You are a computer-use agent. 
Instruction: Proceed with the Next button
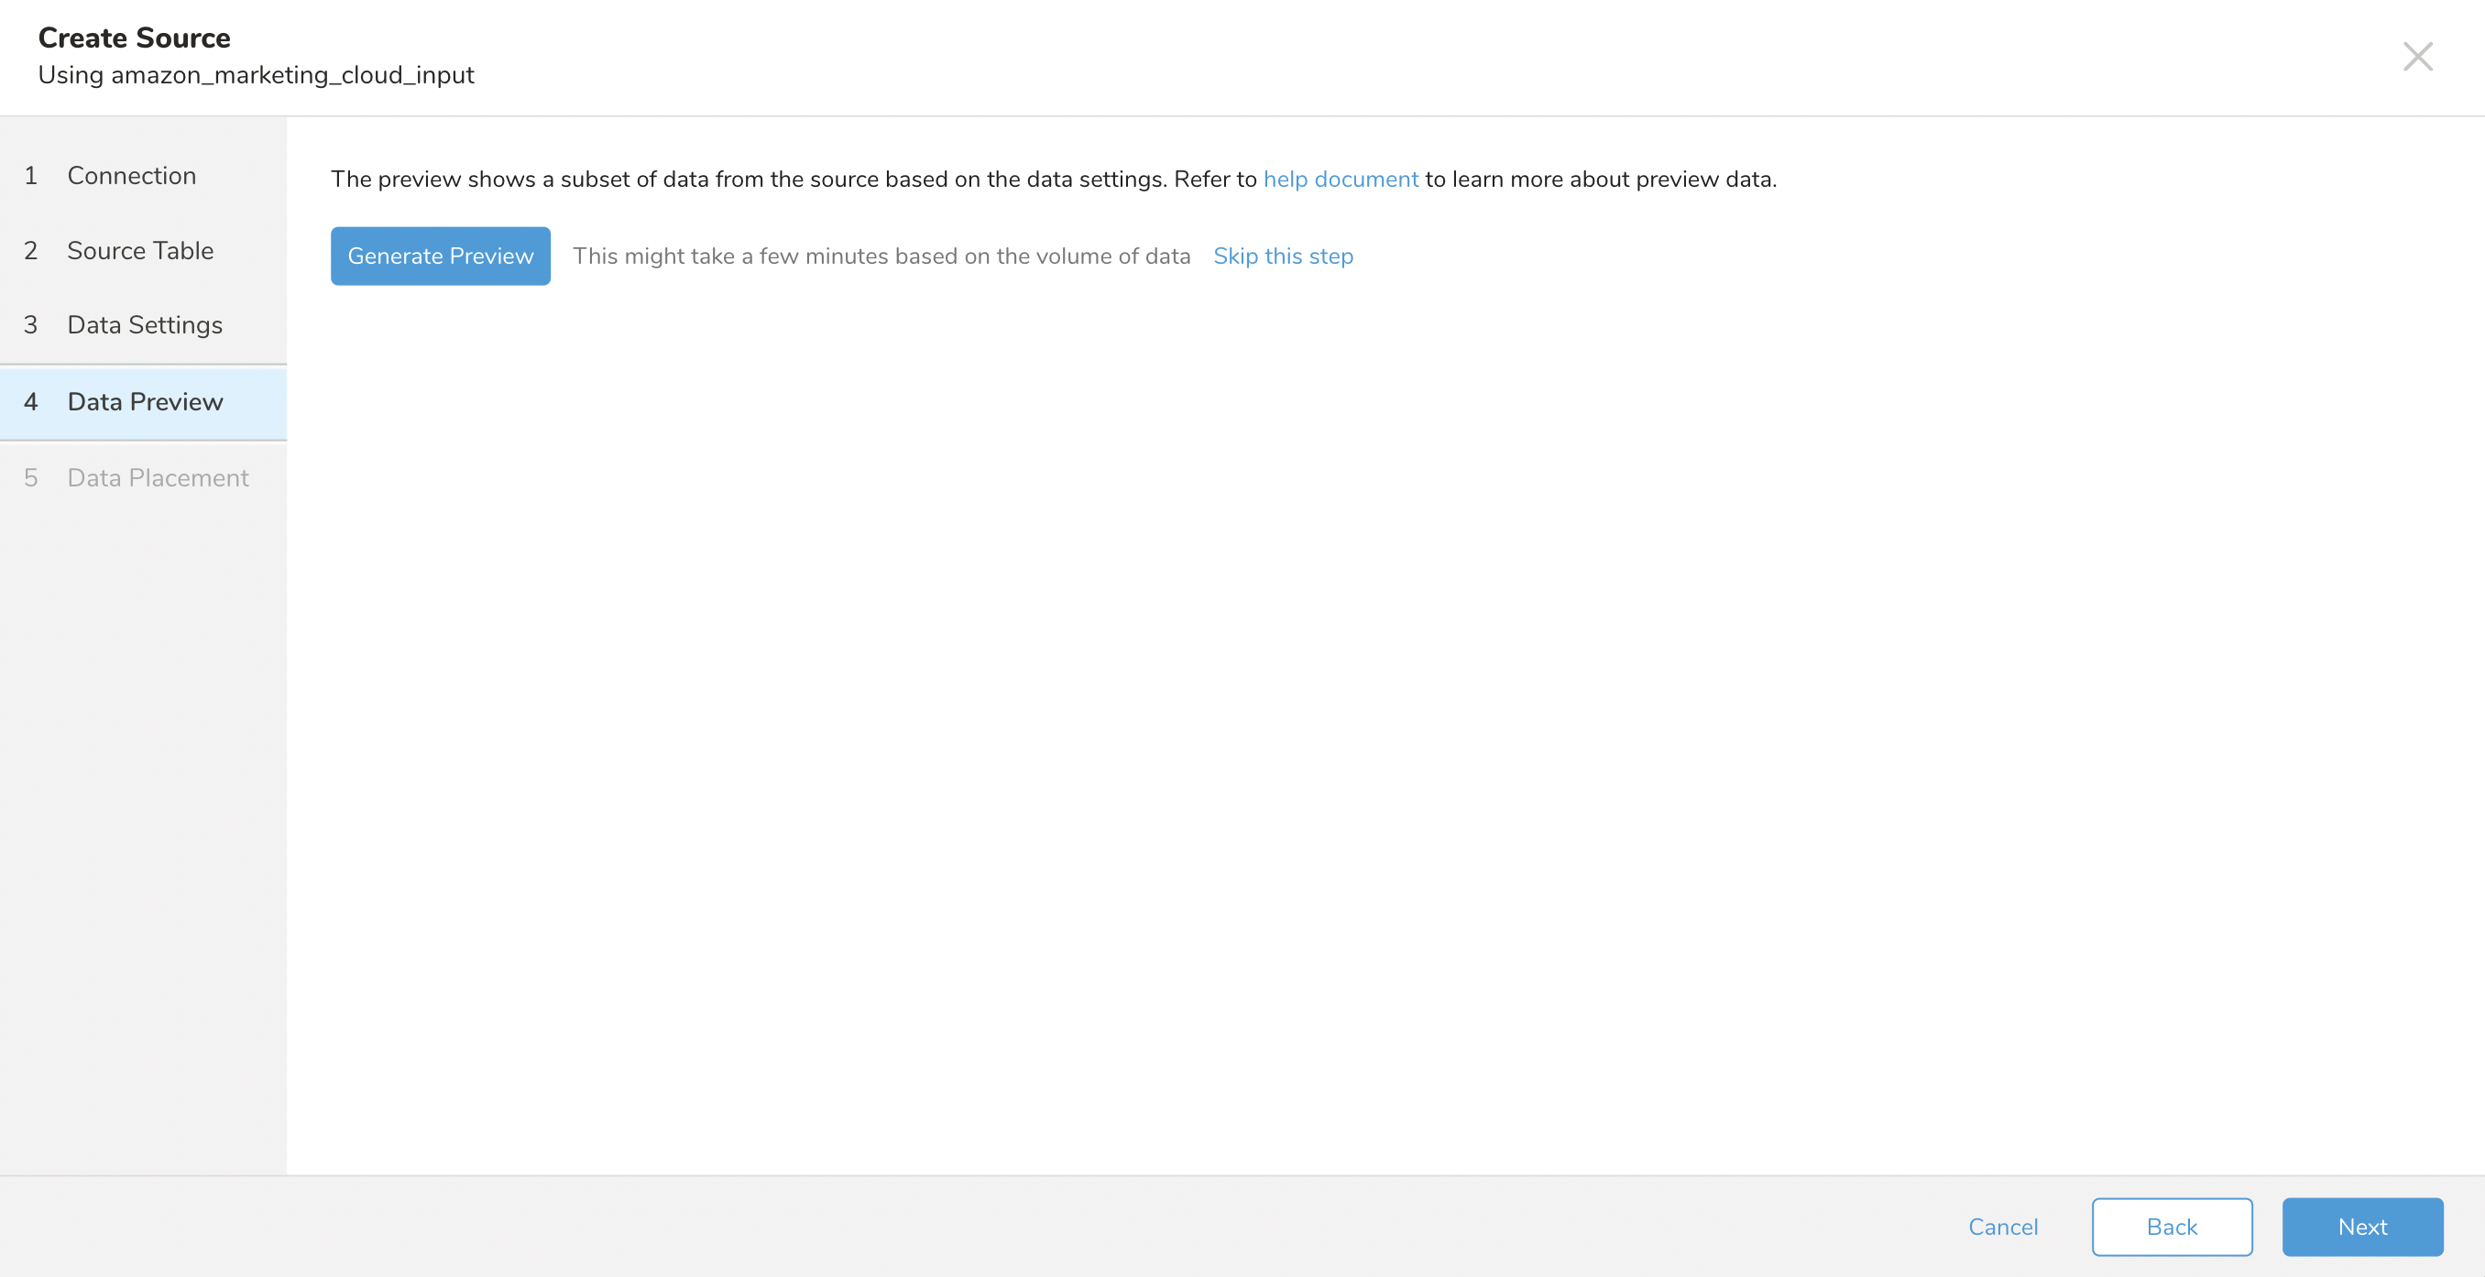[x=2361, y=1227]
